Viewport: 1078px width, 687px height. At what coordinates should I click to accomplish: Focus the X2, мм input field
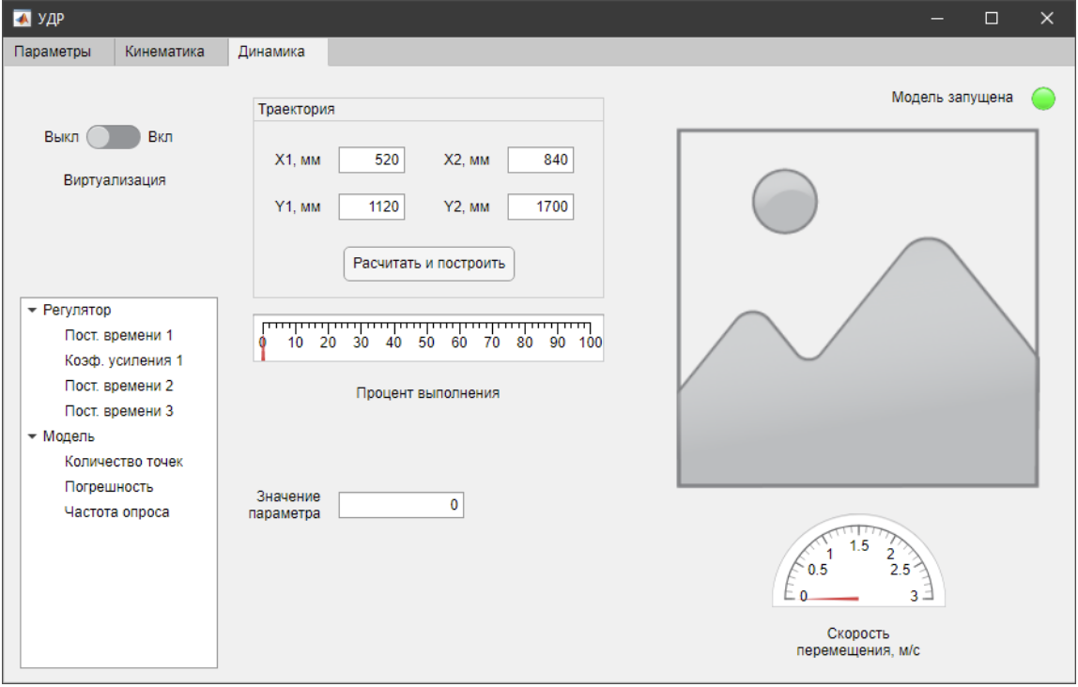click(541, 160)
